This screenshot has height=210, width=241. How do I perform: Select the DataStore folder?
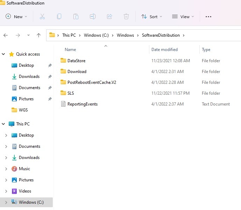(76, 61)
